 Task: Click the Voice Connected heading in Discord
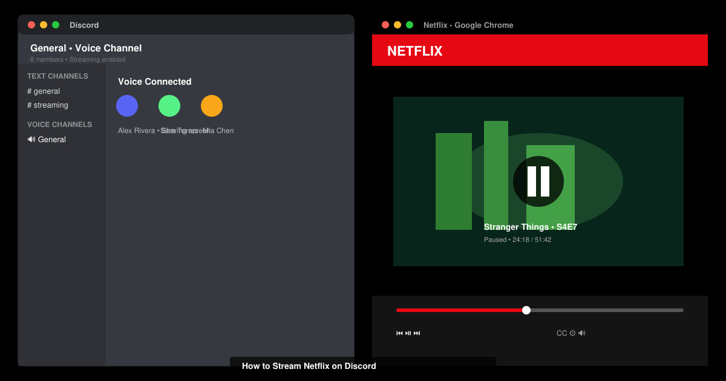(x=155, y=82)
